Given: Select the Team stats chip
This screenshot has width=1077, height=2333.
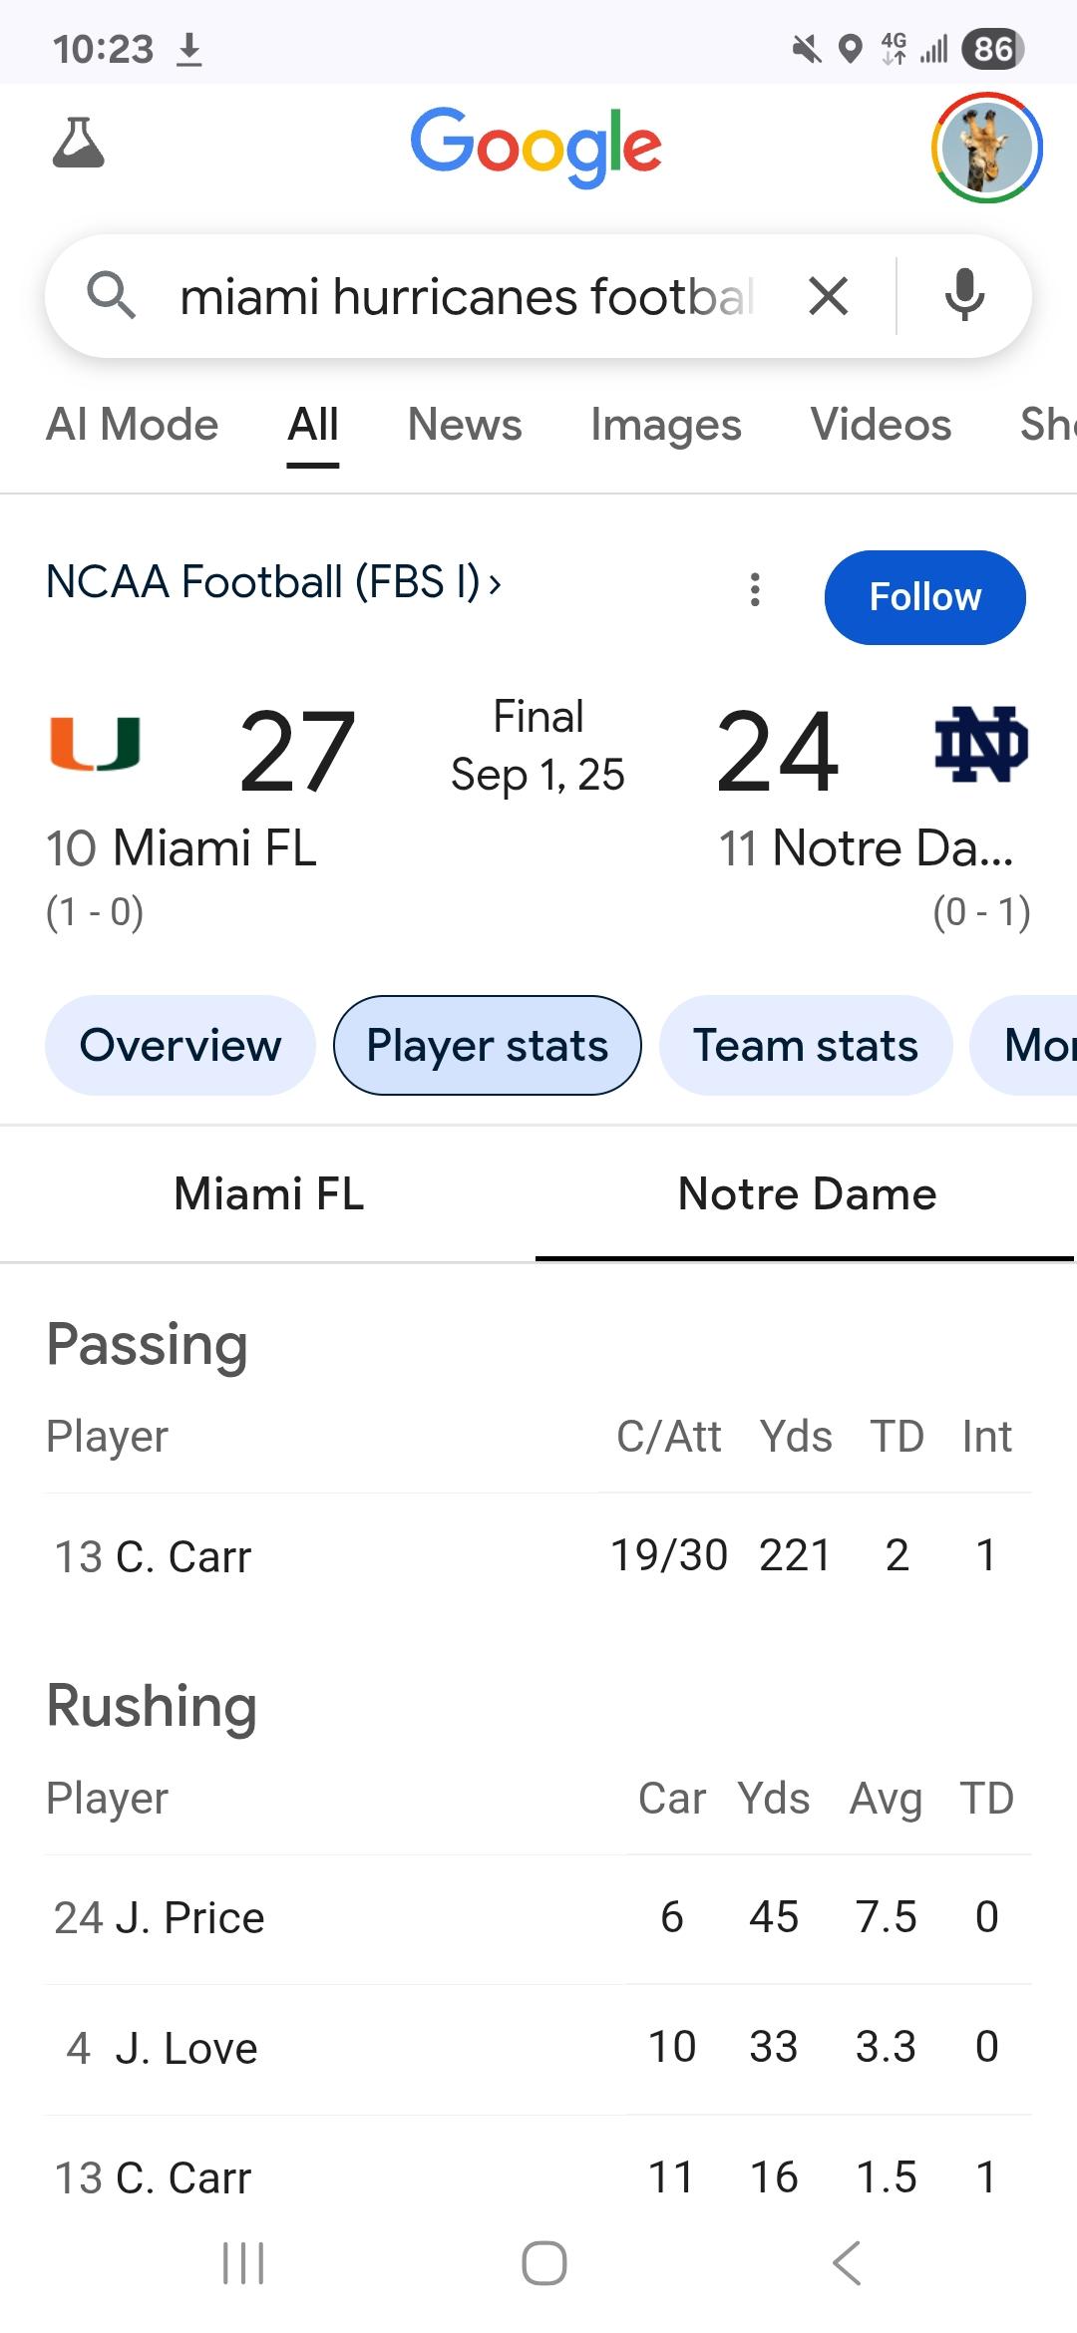Looking at the screenshot, I should pos(805,1046).
